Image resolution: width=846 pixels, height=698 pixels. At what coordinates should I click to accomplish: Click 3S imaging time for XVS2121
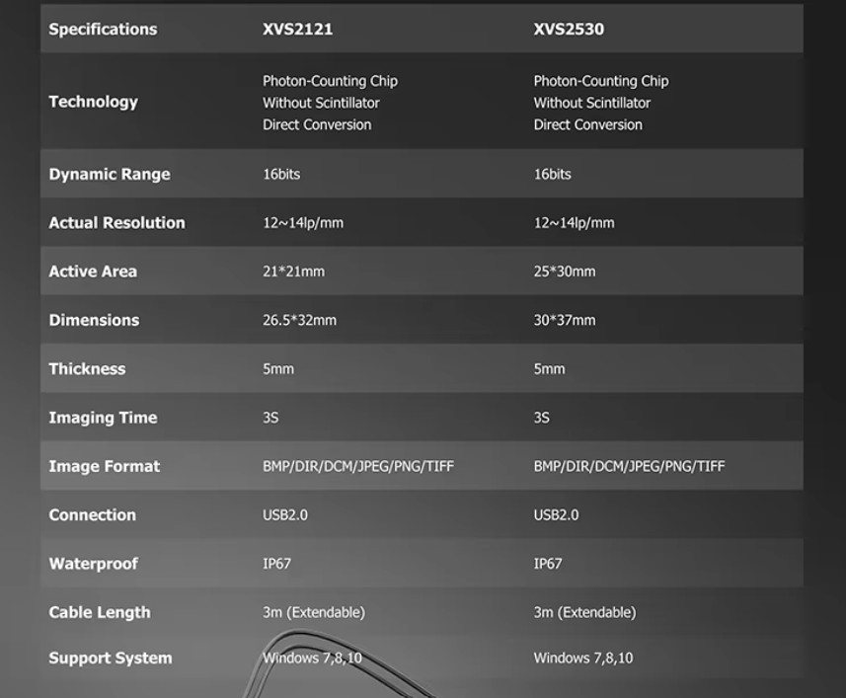270,418
